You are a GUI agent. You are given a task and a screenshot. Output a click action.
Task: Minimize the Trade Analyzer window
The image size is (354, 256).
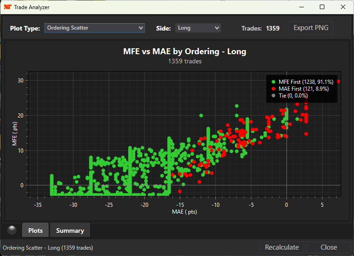pyautogui.click(x=301, y=7)
